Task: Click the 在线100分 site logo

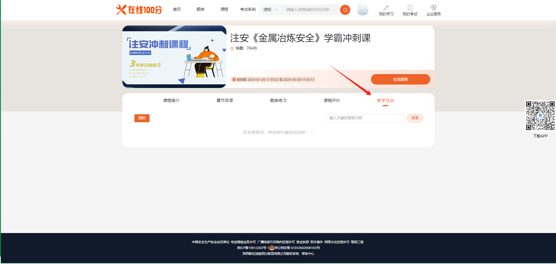Action: tap(139, 10)
